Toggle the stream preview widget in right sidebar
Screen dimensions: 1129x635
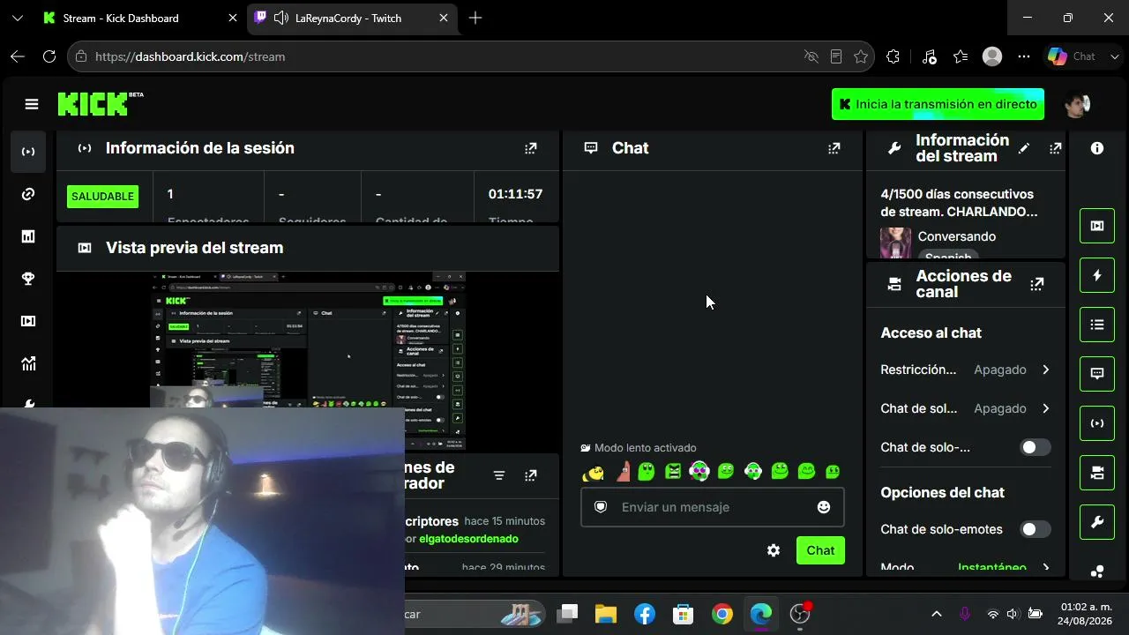1097,226
